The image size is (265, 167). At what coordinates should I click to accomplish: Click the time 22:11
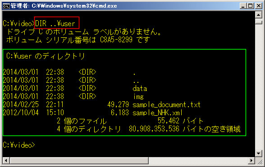click(x=55, y=105)
